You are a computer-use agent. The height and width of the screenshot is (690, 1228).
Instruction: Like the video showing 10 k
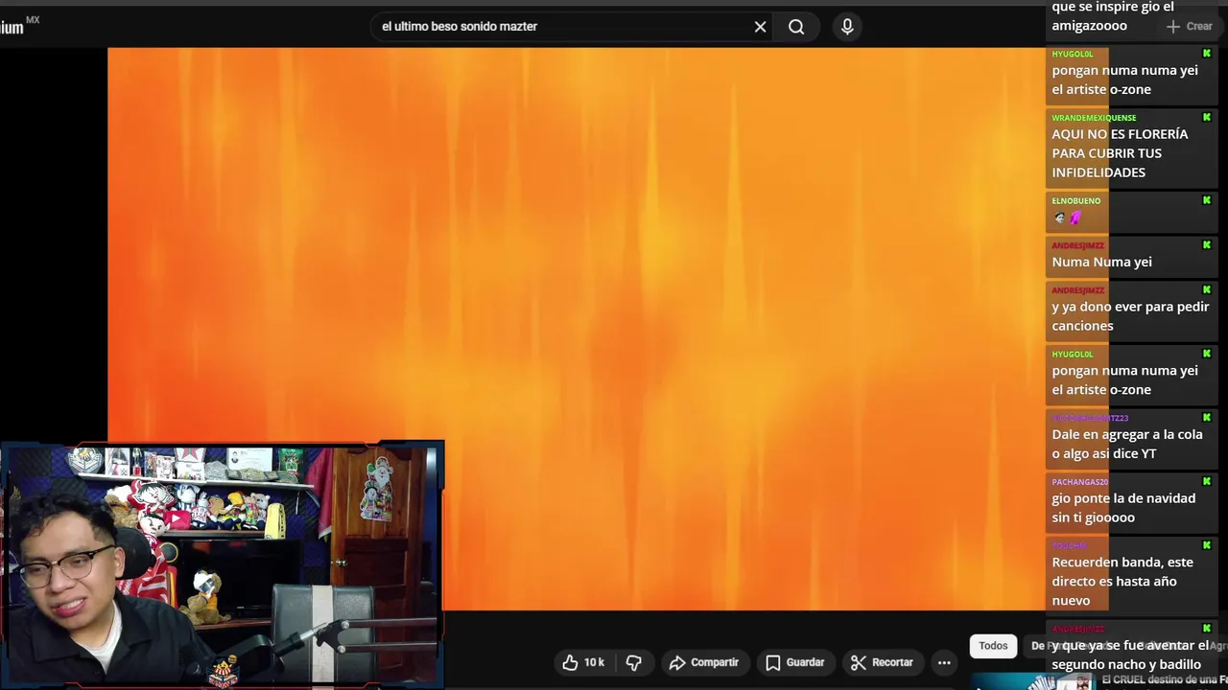coord(584,662)
